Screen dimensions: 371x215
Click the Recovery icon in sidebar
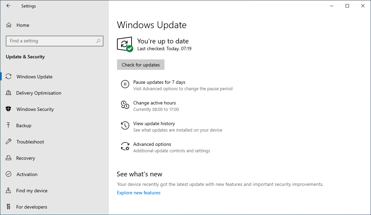8,158
